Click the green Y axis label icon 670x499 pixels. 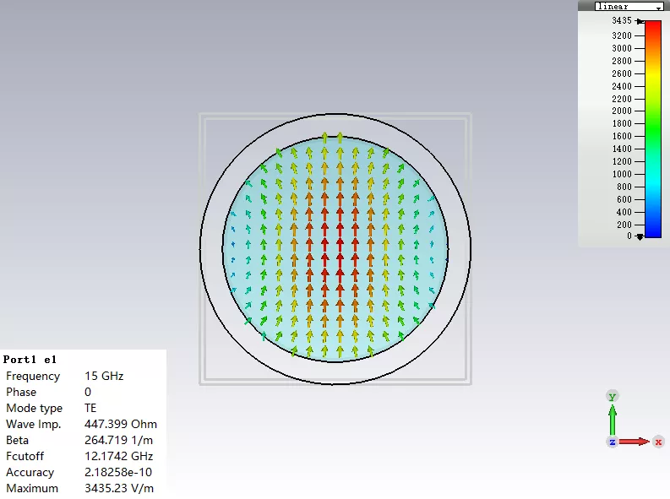point(613,397)
